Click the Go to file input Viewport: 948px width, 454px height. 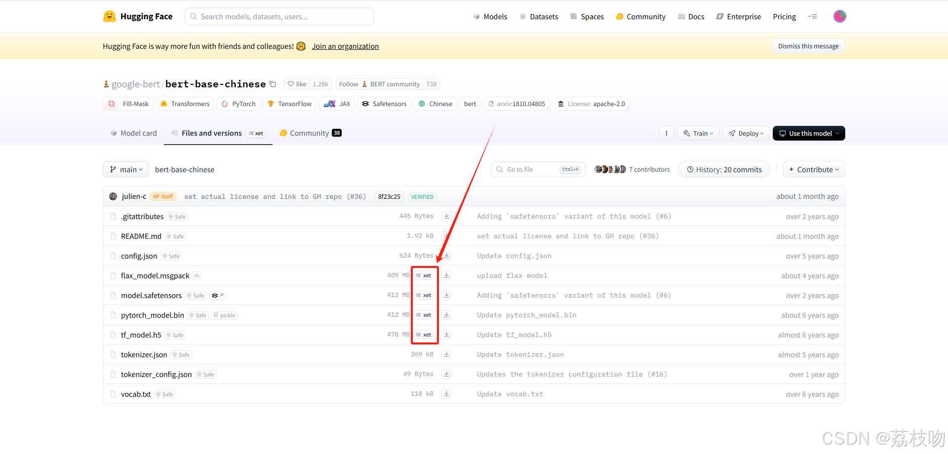(x=538, y=169)
